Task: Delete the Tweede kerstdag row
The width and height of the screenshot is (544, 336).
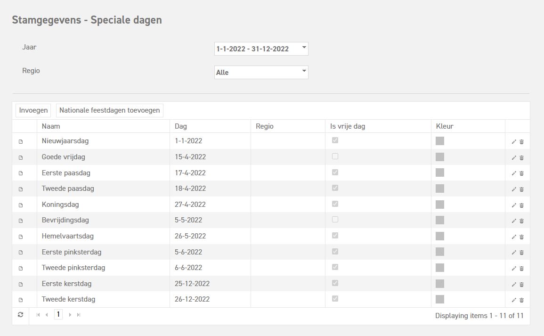Action: tap(521, 300)
